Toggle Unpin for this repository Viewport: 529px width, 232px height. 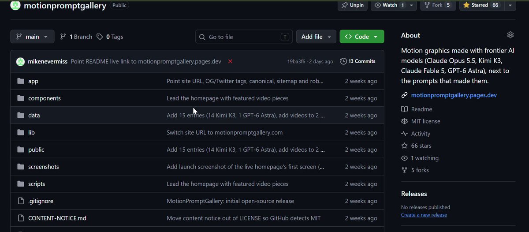pos(353,5)
